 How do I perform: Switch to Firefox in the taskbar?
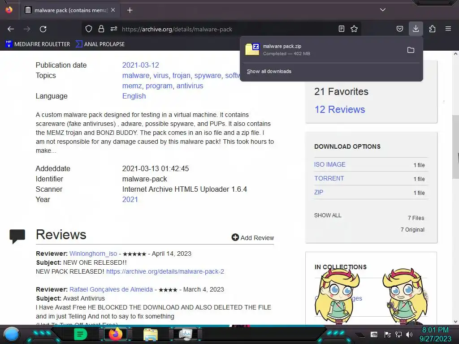115,334
